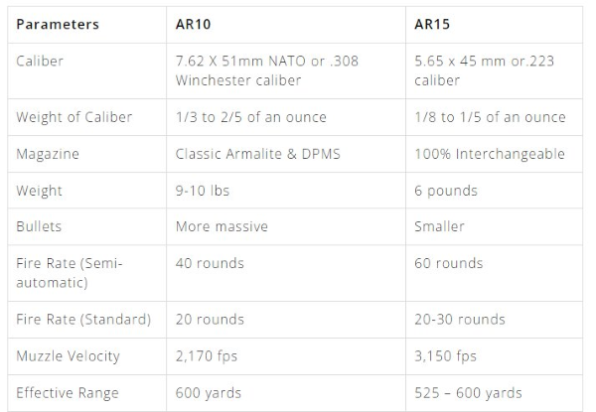This screenshot has height=412, width=596.
Task: Click the "More massive" bullets cell
Action: tap(222, 226)
